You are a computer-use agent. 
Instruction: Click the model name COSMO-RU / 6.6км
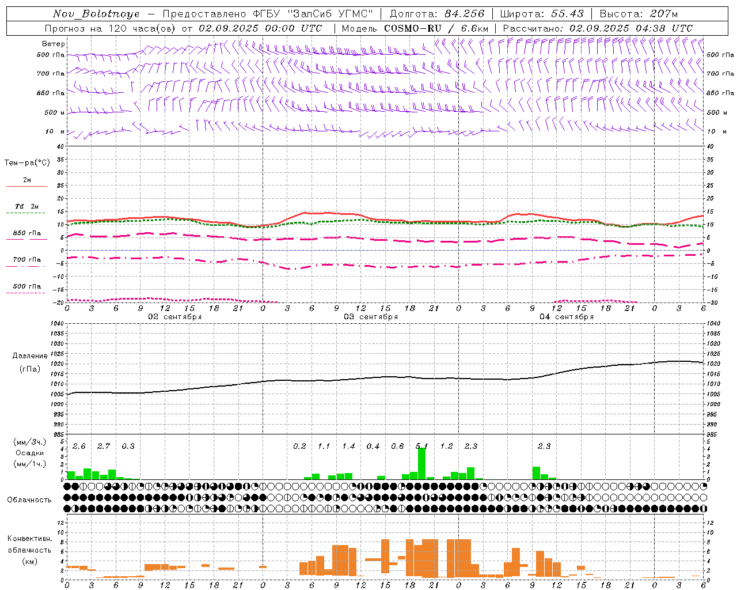(436, 28)
